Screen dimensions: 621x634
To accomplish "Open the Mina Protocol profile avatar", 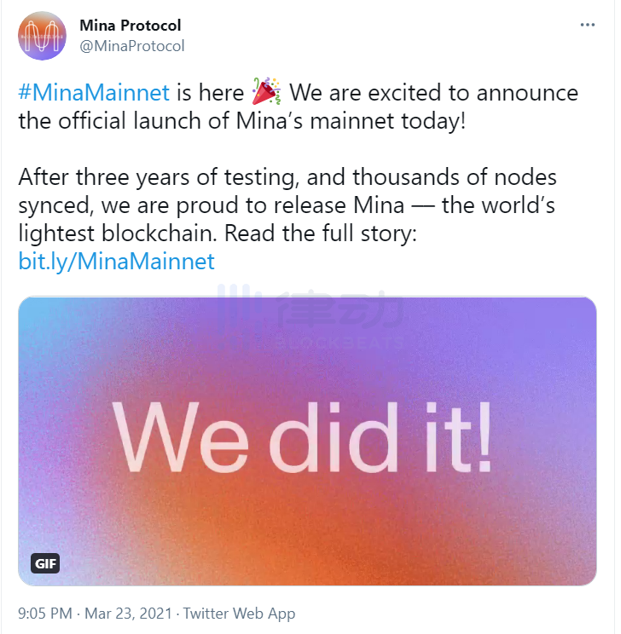I will 42,36.
